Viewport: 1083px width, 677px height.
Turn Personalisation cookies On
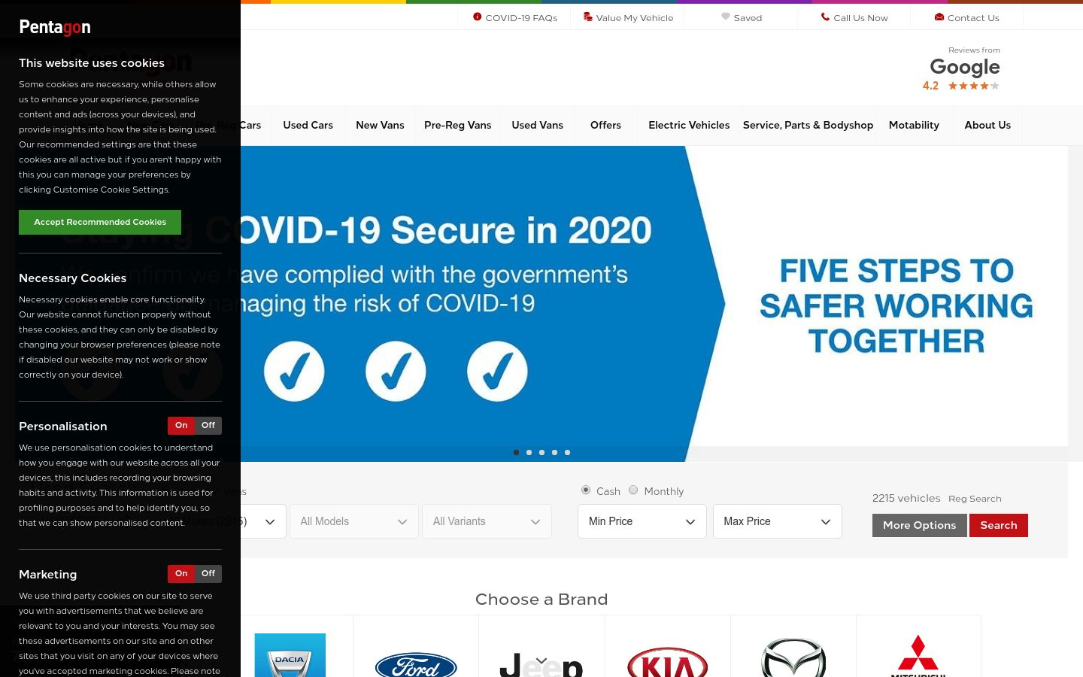point(181,426)
